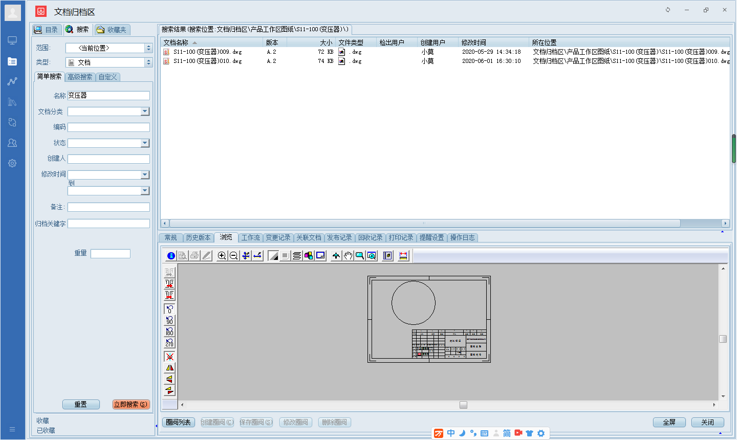Click the 简 simplified Chinese IME toggle
Viewport: 737px width, 440px height.
[x=507, y=433]
